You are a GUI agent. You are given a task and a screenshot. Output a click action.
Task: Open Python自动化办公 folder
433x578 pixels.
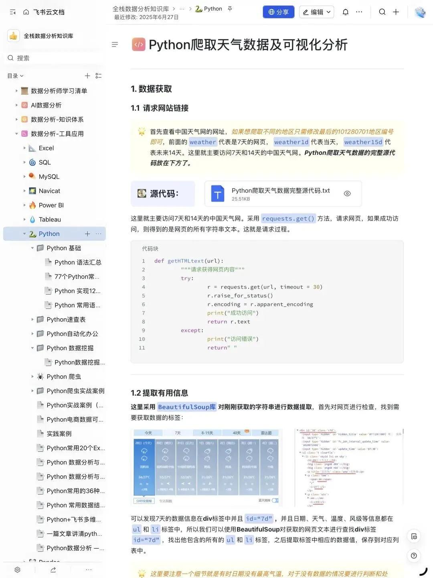(x=72, y=334)
